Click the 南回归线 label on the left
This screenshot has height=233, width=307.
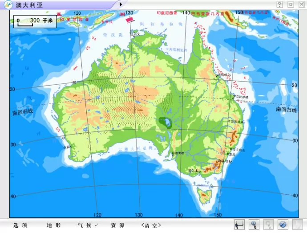pyautogui.click(x=23, y=112)
